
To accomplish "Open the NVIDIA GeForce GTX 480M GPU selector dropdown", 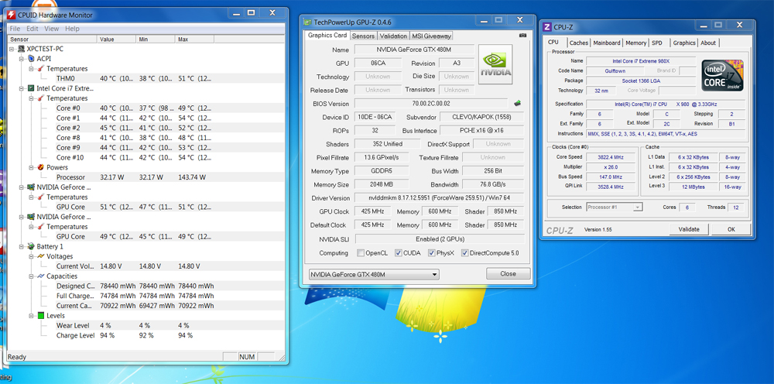I will pos(374,274).
